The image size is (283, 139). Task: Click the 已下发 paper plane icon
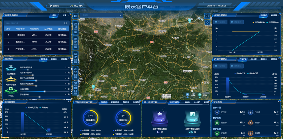coord(217,112)
